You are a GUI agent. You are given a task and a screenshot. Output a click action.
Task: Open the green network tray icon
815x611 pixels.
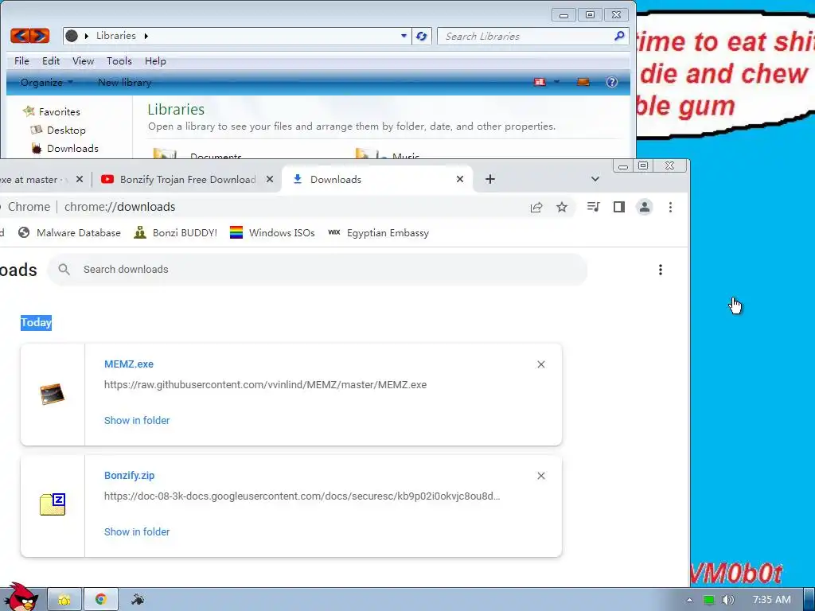[708, 600]
